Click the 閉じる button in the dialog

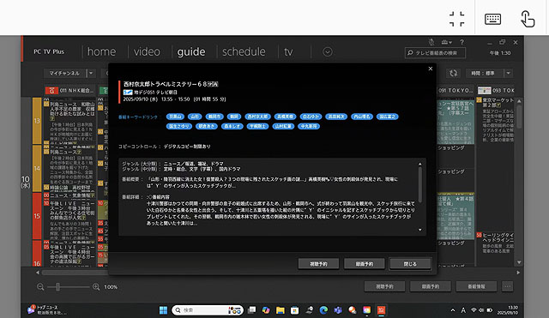click(x=410, y=264)
